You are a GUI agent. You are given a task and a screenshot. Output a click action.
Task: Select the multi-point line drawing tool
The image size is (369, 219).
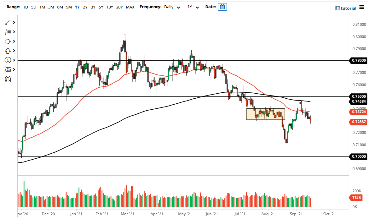(7, 32)
